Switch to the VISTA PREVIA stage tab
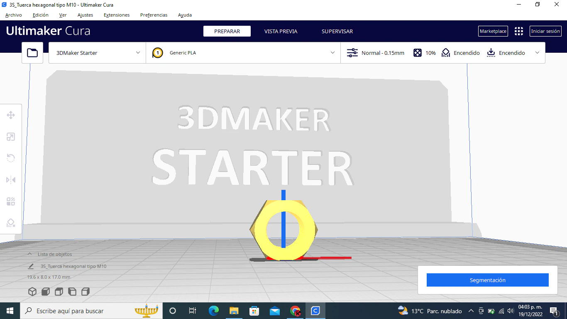The width and height of the screenshot is (567, 319). 281,31
